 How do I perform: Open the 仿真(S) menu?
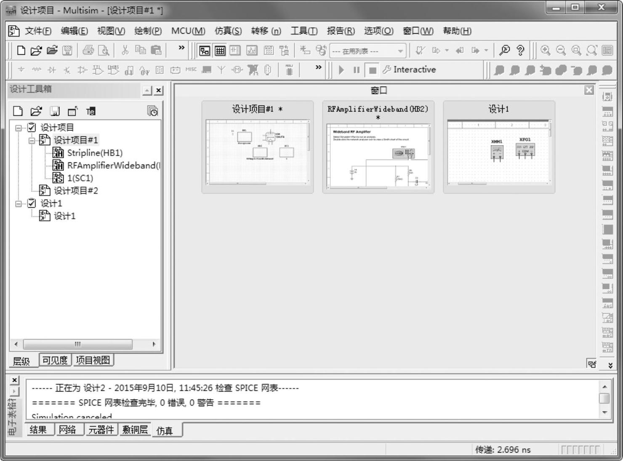(x=228, y=31)
